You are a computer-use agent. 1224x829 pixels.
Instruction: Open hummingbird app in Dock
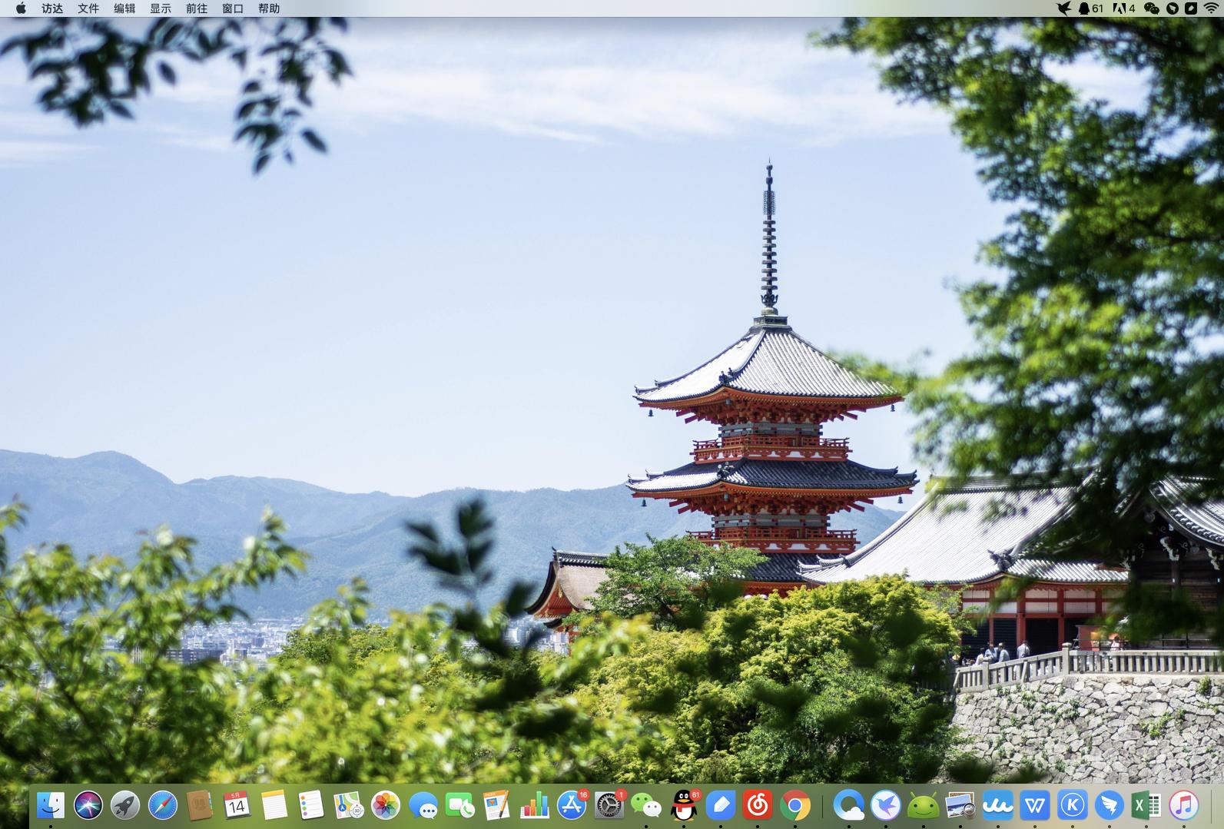pos(886,805)
